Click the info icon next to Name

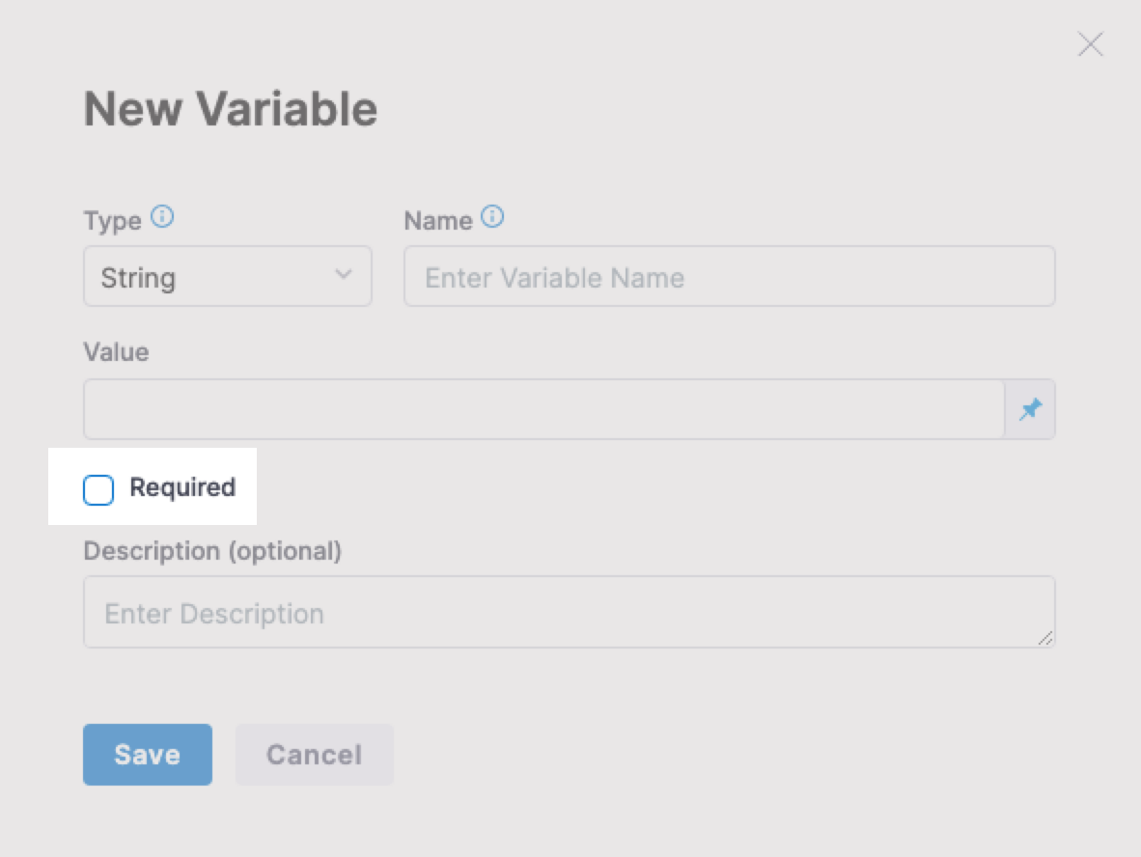click(x=492, y=217)
